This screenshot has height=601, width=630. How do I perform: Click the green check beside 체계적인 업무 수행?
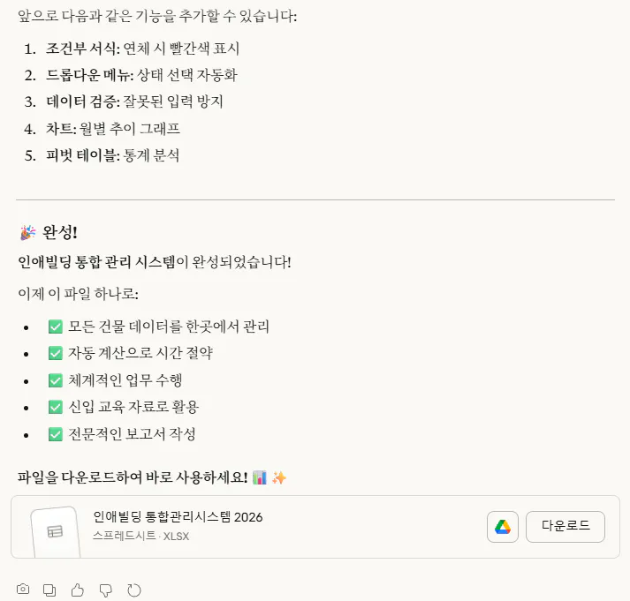tap(56, 380)
